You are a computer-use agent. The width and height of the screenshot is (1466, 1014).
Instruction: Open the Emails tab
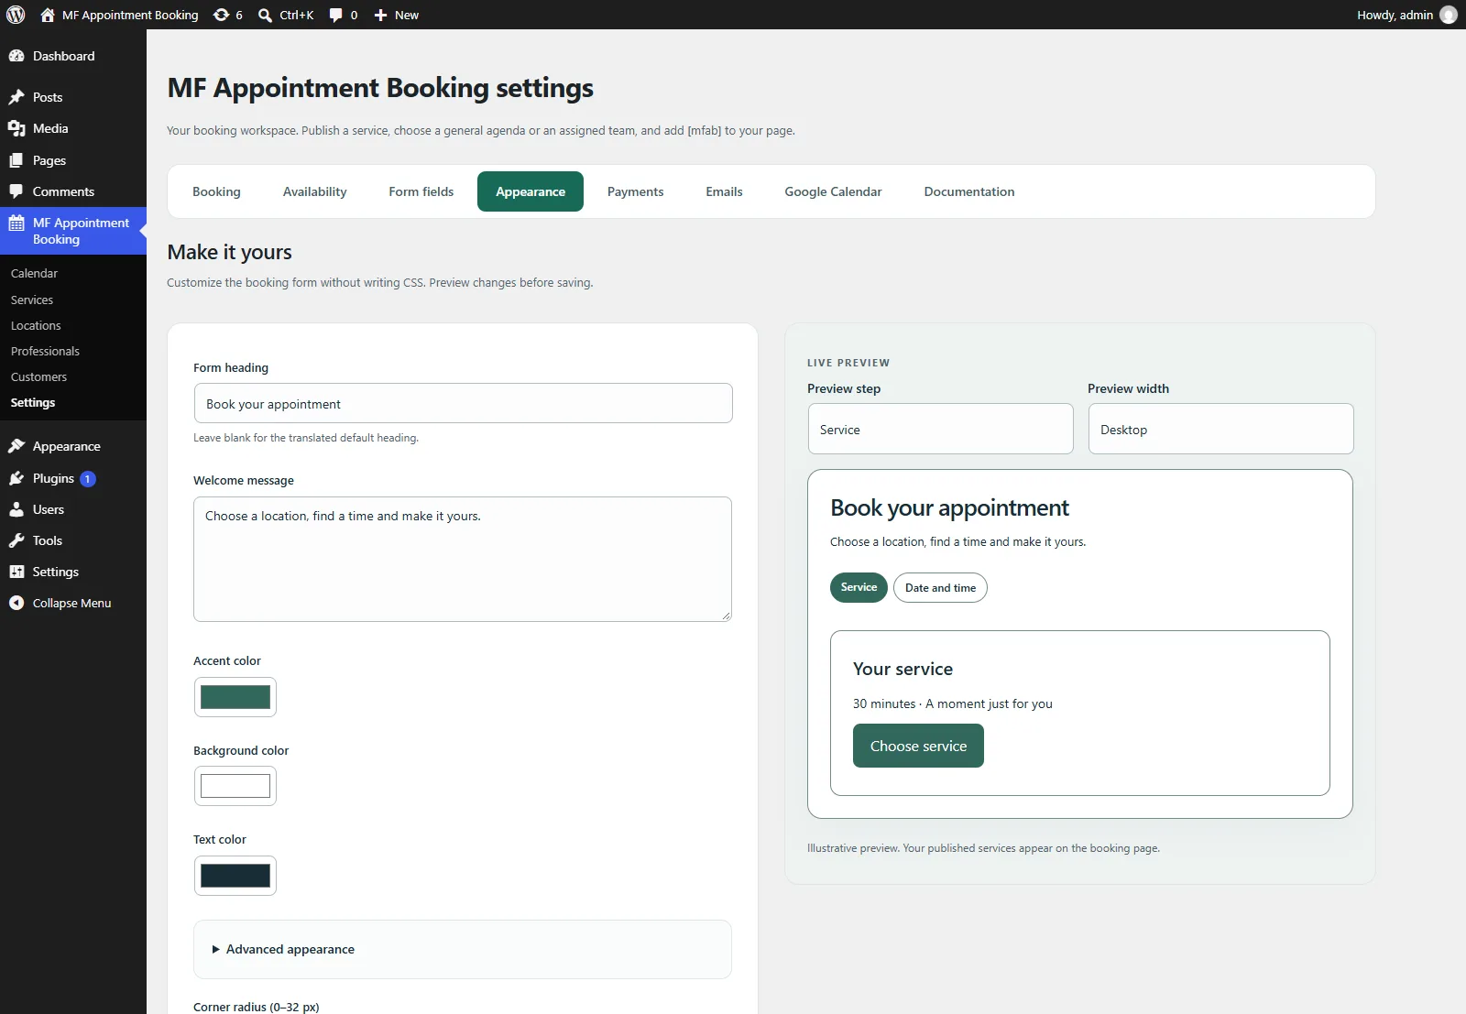(x=724, y=191)
